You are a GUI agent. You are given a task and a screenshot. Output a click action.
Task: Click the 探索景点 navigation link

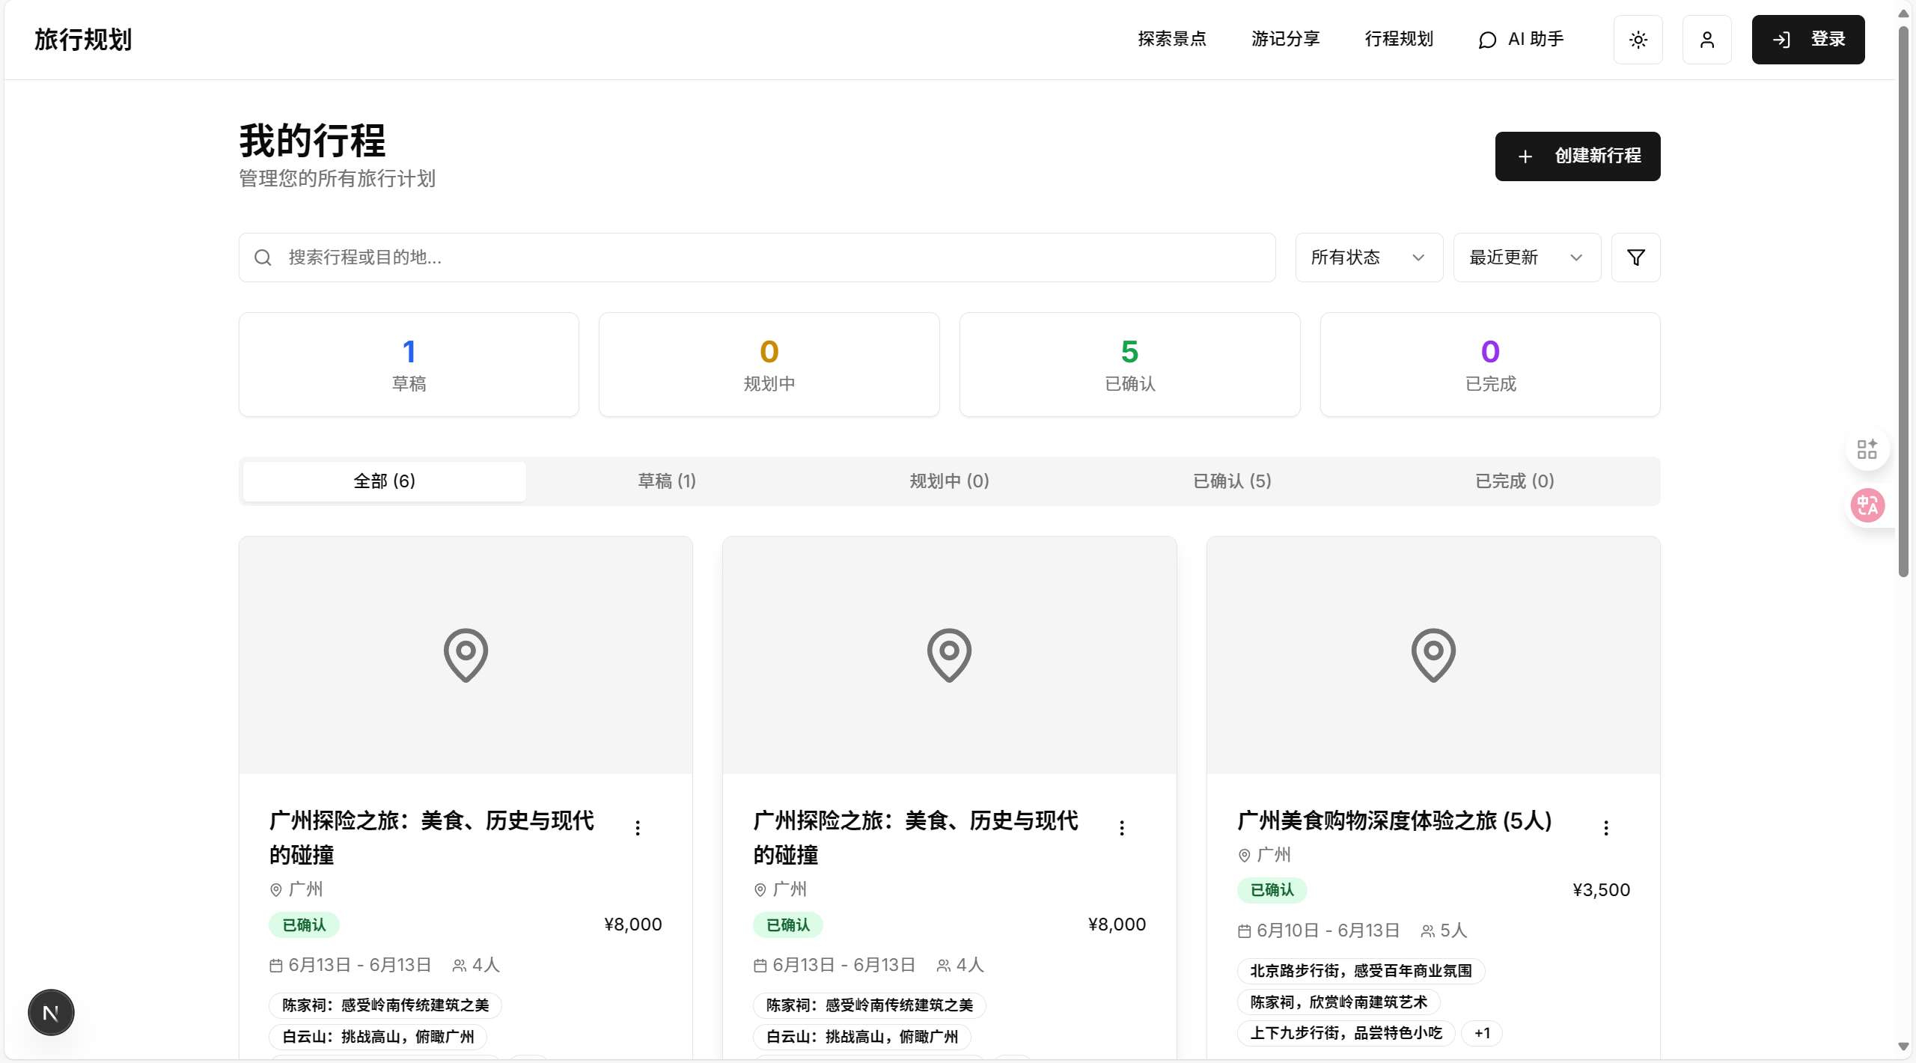tap(1171, 39)
